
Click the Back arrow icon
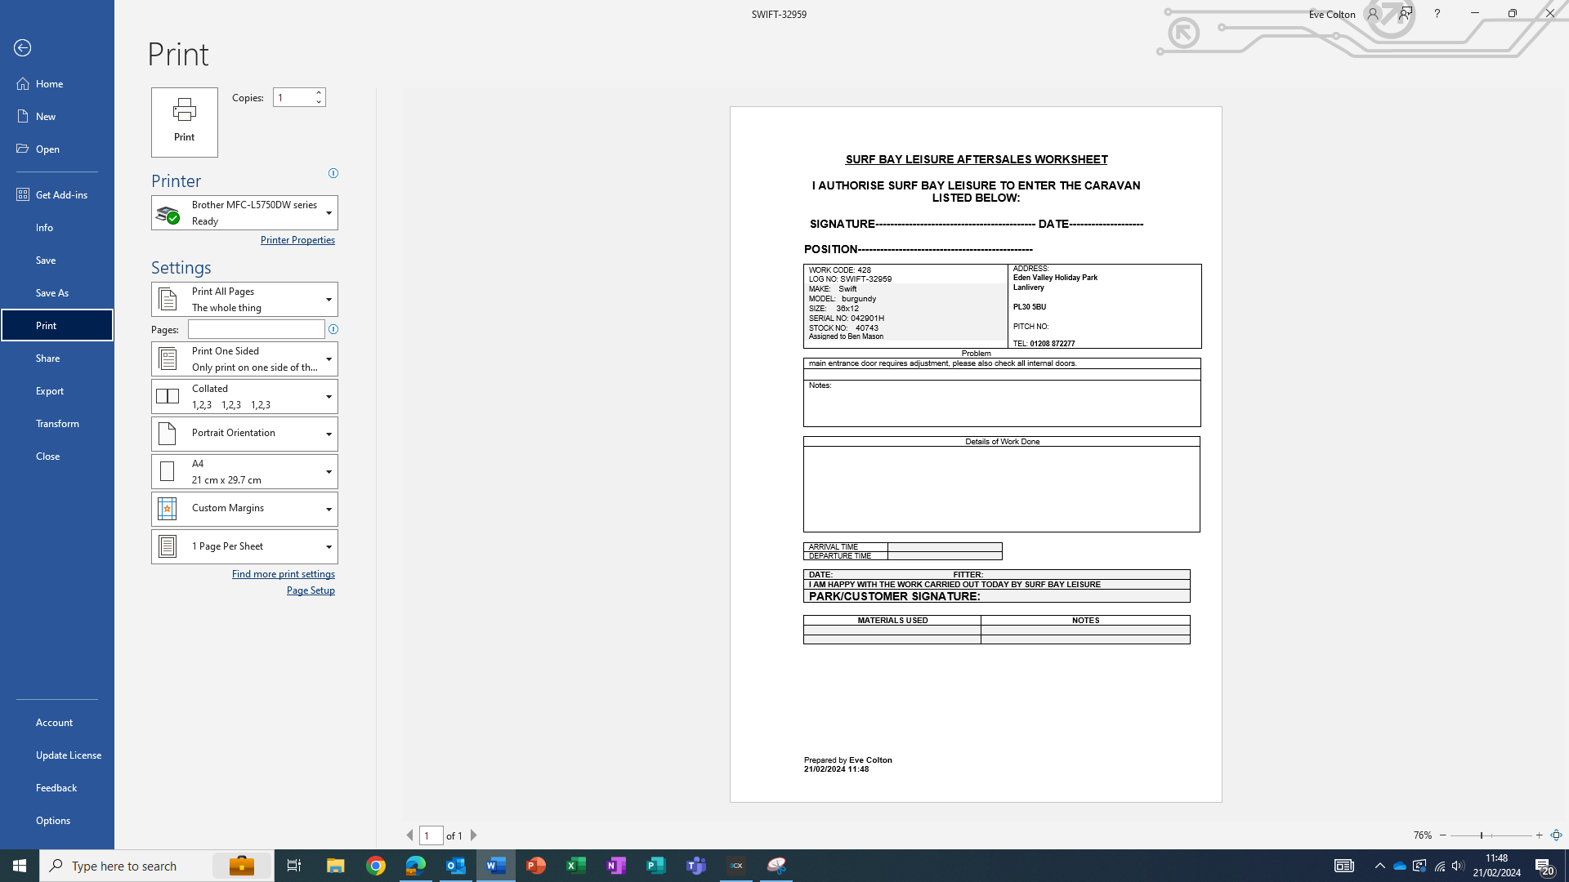(x=23, y=48)
